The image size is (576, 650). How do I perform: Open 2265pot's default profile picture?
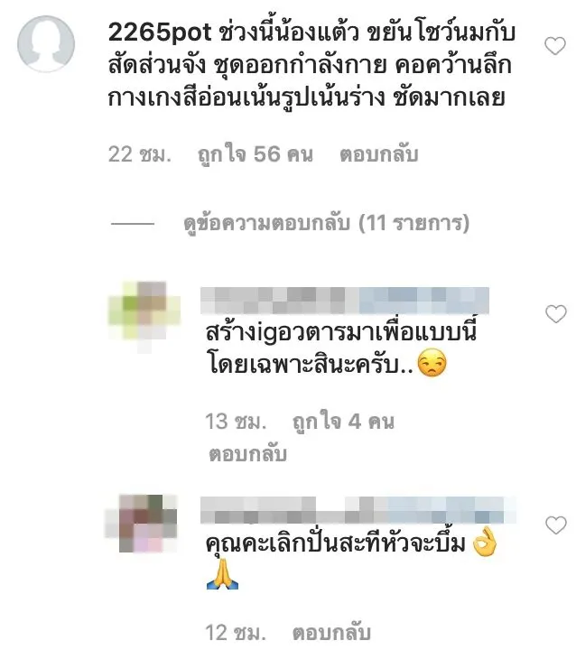[x=46, y=44]
